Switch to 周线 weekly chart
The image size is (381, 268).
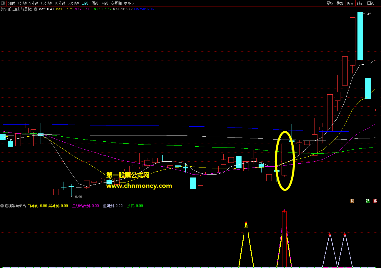coord(95,3)
